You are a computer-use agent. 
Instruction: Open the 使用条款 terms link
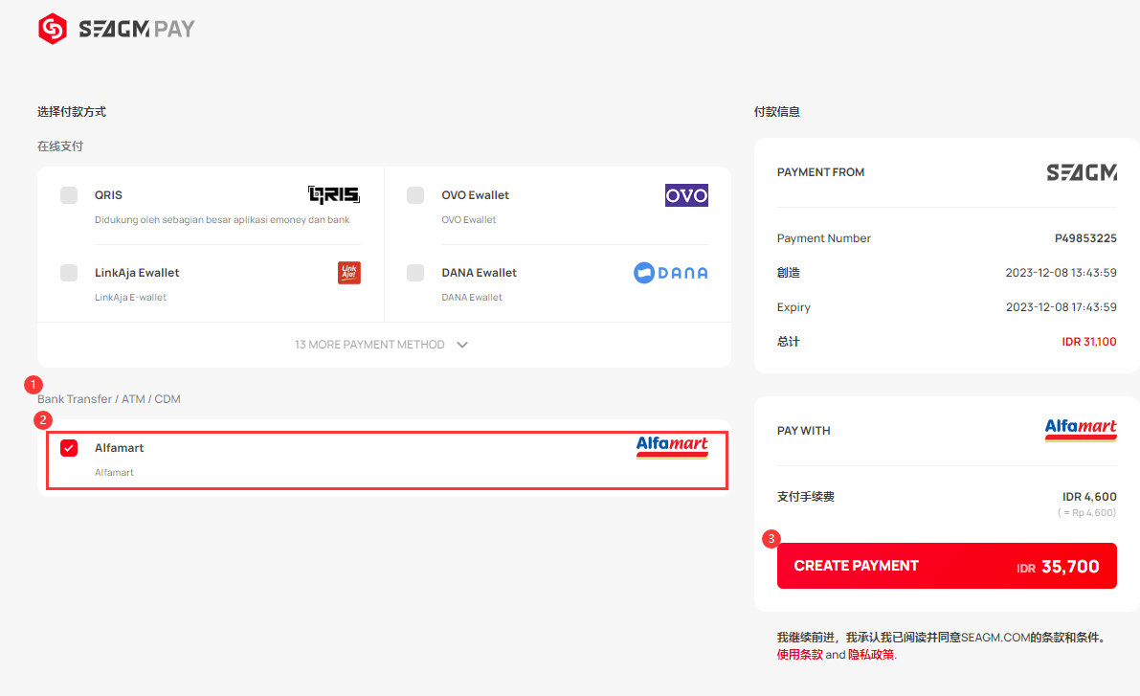[800, 655]
